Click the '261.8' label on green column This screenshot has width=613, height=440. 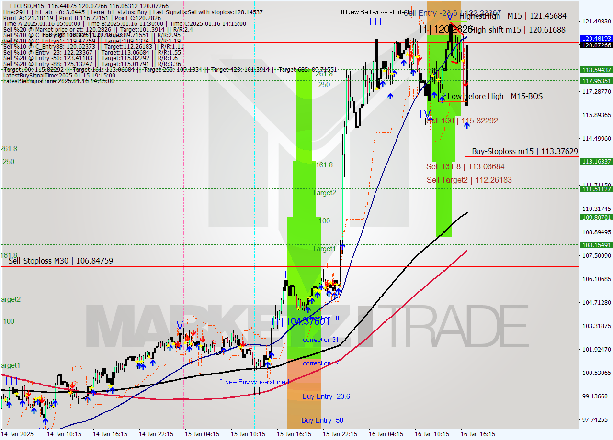pyautogui.click(x=324, y=74)
